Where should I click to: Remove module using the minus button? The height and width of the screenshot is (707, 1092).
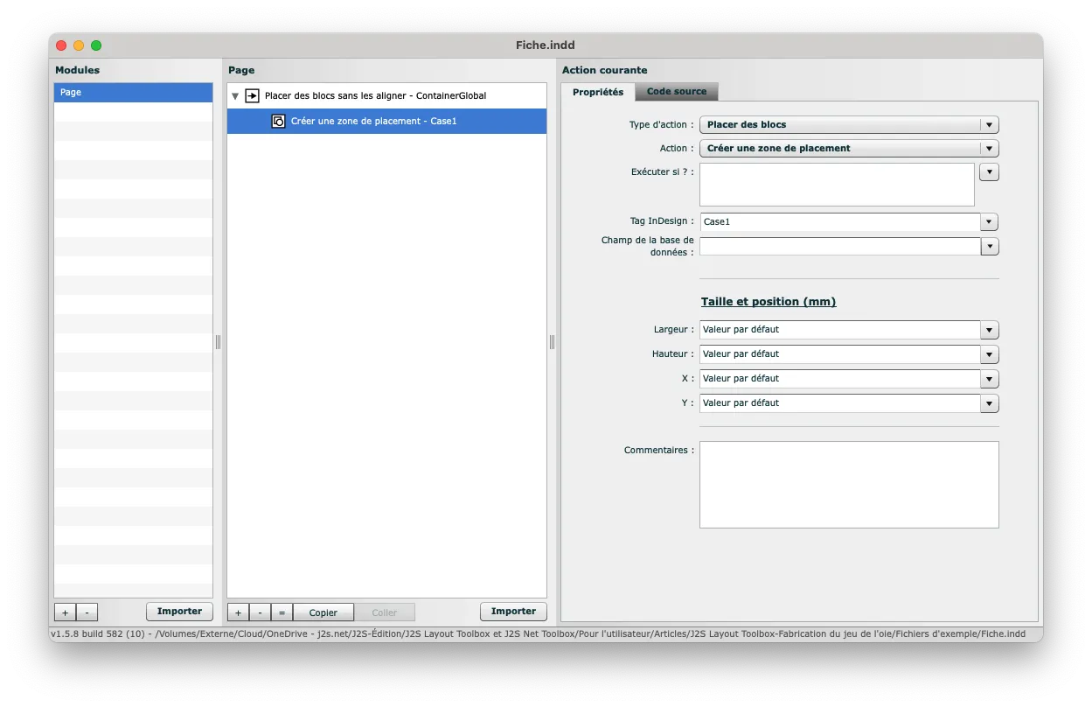pyautogui.click(x=87, y=612)
